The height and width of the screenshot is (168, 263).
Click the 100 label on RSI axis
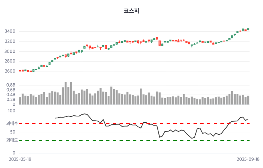click(x=12, y=111)
